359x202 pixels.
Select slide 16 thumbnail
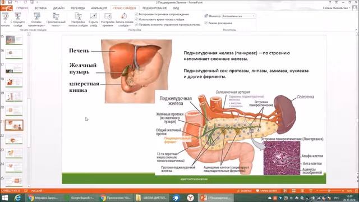(x=14, y=54)
